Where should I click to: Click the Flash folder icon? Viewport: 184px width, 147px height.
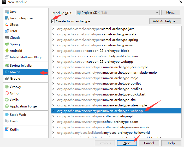pos(7,121)
